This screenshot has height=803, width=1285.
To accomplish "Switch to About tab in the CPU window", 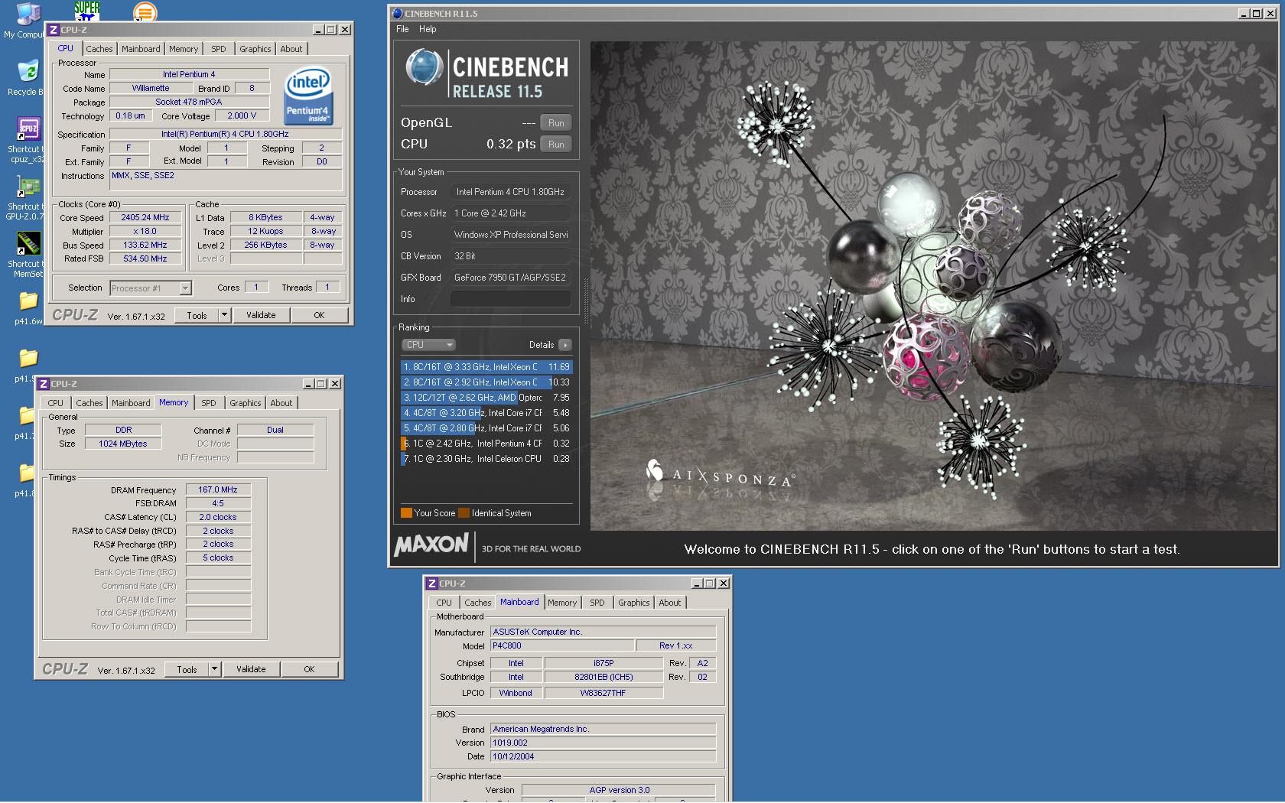I will tap(291, 49).
